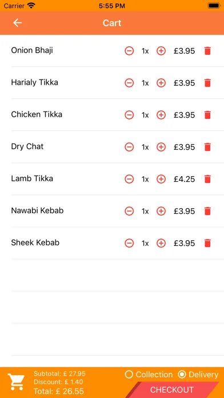Add one more Chicken Tikka

point(161,115)
